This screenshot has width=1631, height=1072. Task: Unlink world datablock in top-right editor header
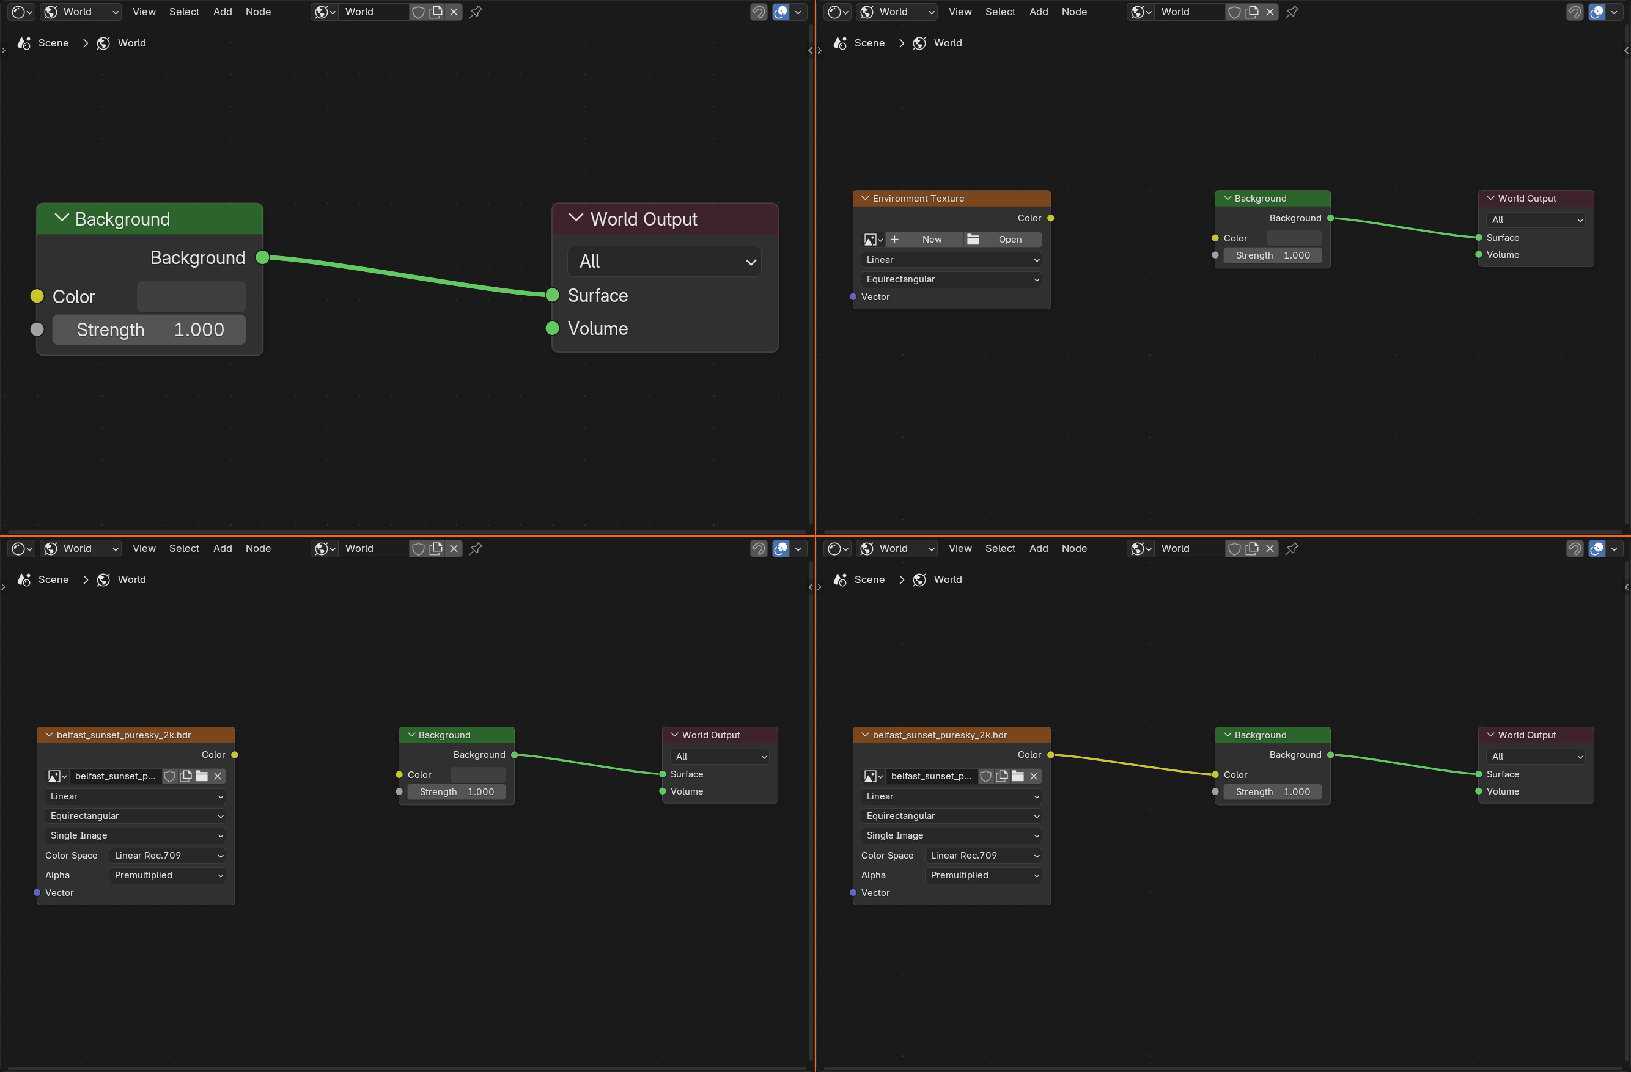[1270, 12]
